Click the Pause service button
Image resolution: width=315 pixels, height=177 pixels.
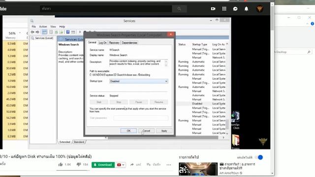(x=139, y=102)
